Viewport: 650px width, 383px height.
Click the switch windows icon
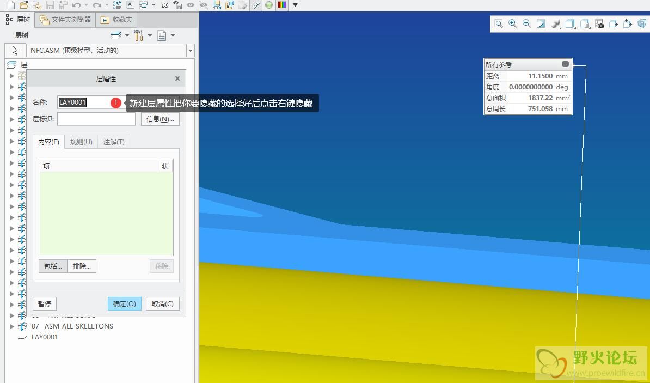click(x=143, y=5)
